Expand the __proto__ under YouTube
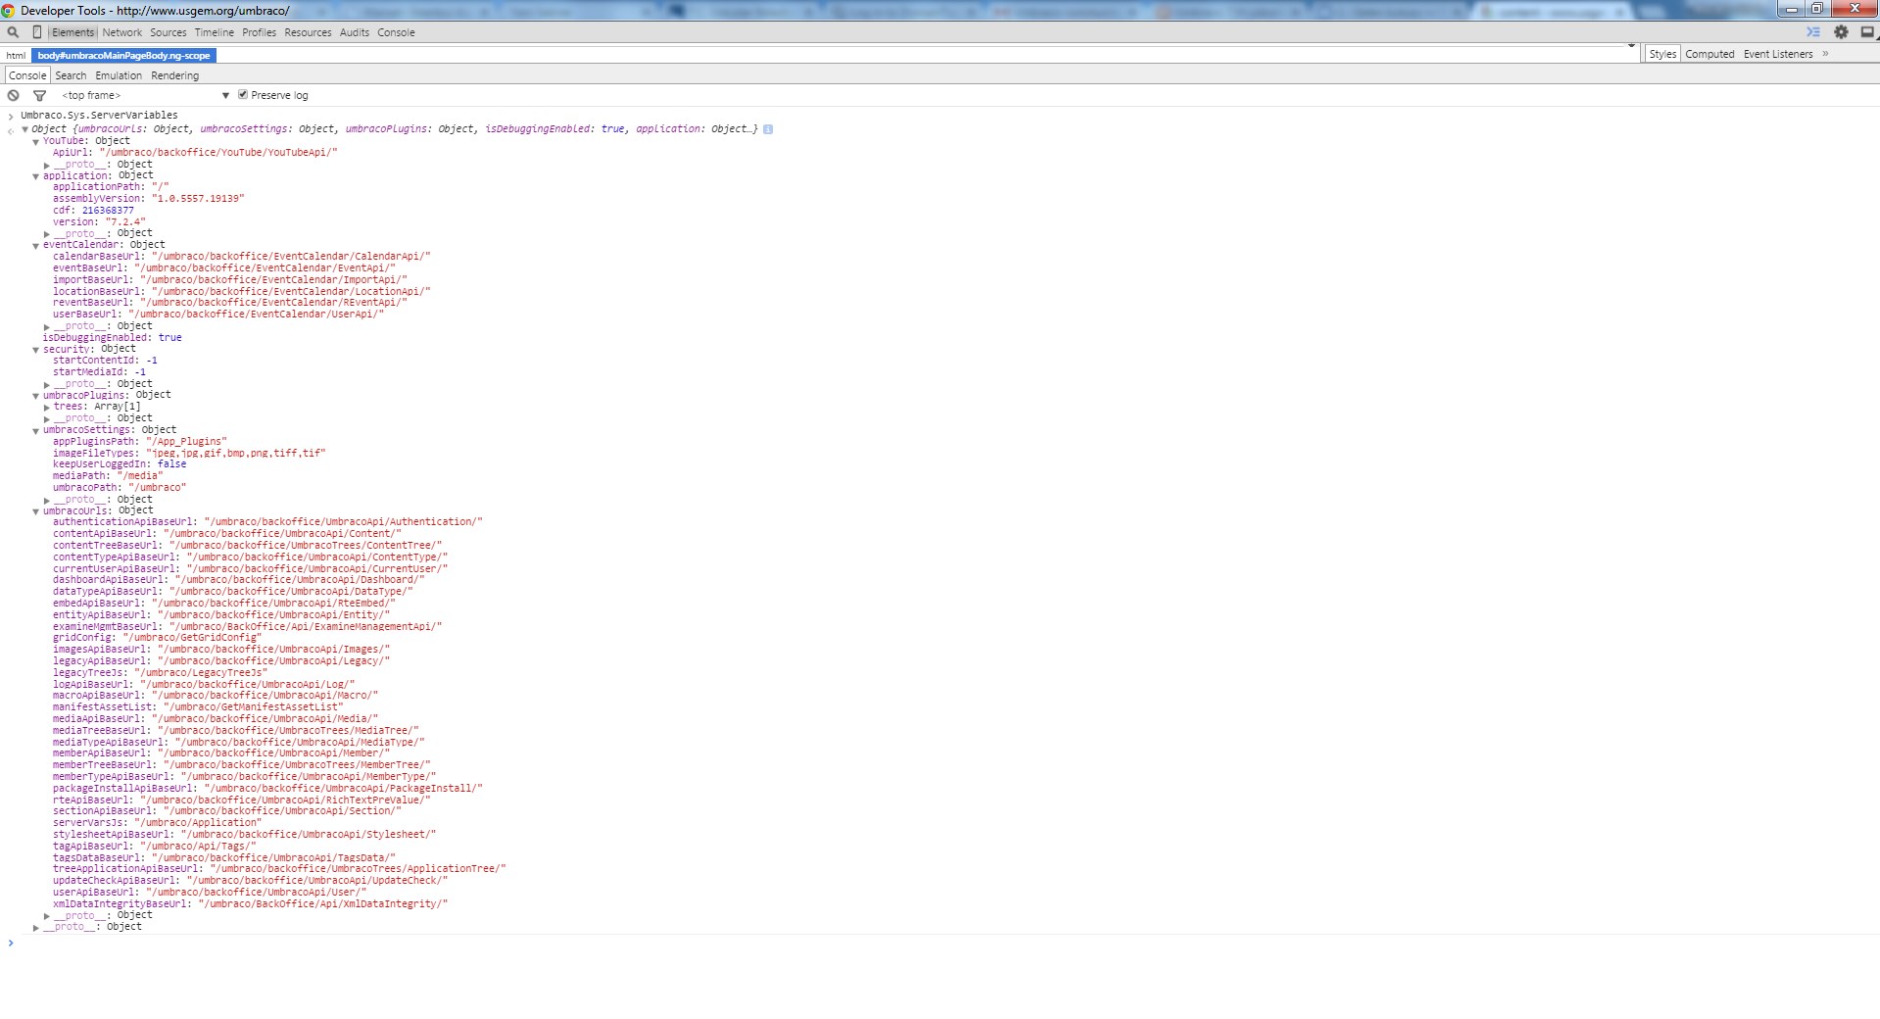Viewport: 1880px width, 1019px height. [x=47, y=165]
